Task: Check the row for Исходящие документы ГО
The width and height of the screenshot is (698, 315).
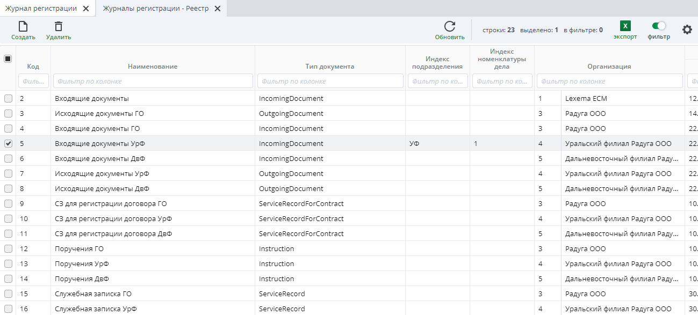Action: point(8,114)
